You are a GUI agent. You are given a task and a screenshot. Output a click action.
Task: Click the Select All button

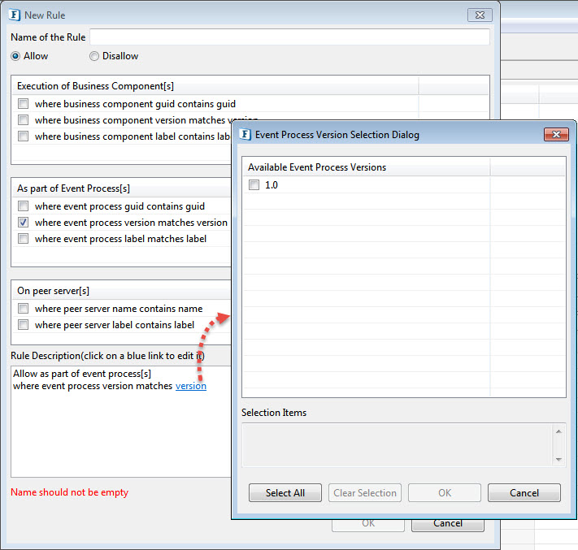(x=285, y=493)
